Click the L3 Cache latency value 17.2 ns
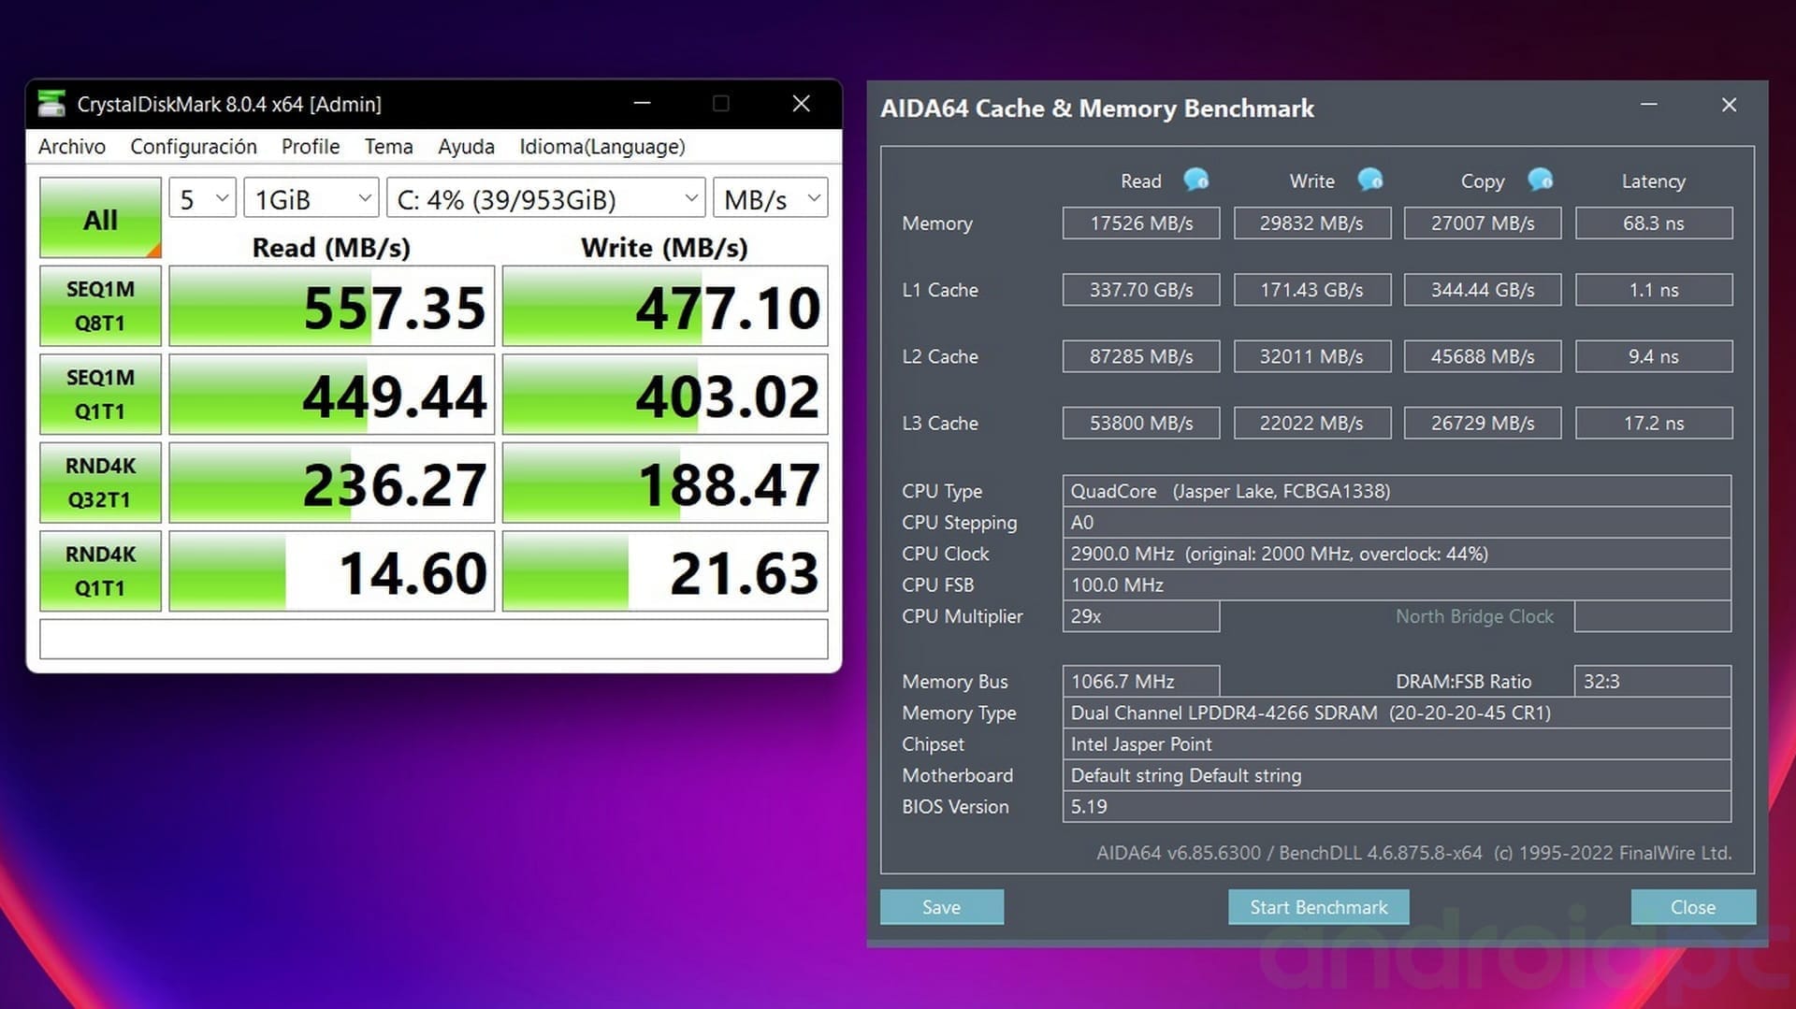1796x1009 pixels. [x=1654, y=423]
